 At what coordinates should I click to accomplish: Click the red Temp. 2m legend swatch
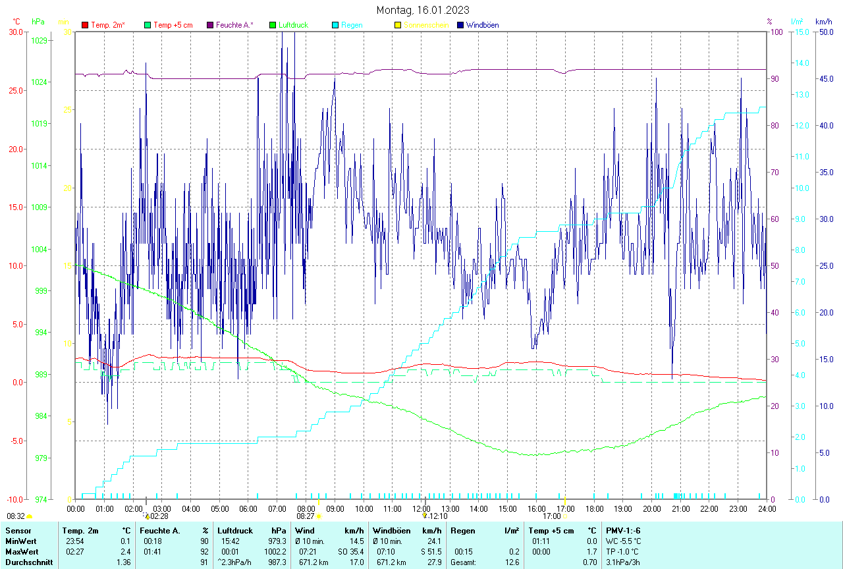85,25
